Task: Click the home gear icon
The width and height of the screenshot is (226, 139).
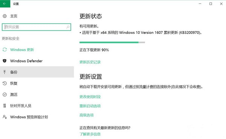Action: pyautogui.click(x=5, y=16)
